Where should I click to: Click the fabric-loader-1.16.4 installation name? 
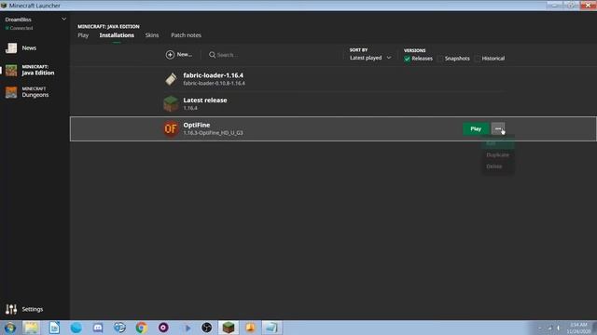click(x=213, y=75)
